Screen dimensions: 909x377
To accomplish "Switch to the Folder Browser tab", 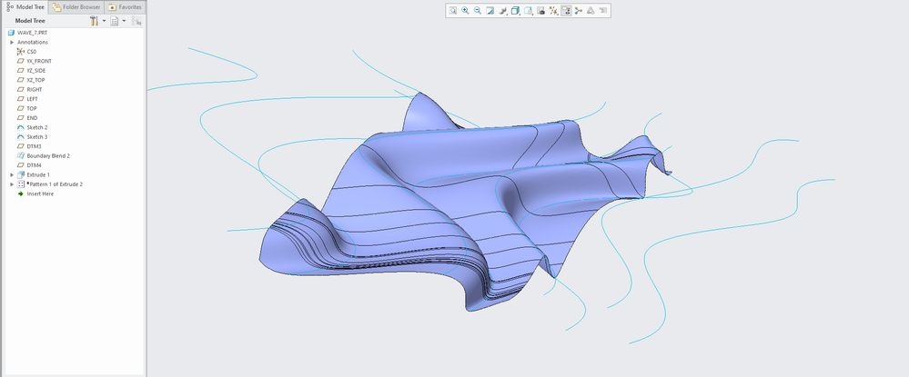I will coord(77,6).
